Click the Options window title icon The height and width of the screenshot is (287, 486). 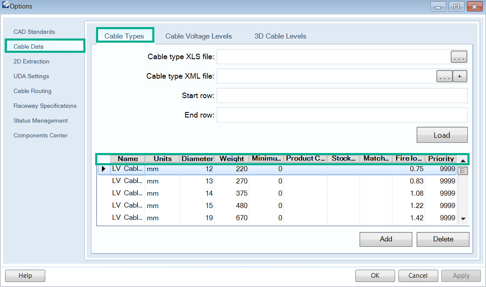(x=5, y=5)
